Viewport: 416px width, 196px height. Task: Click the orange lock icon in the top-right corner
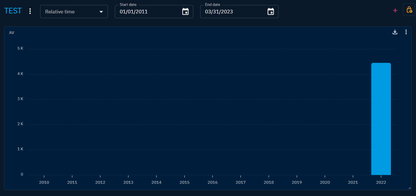[409, 10]
